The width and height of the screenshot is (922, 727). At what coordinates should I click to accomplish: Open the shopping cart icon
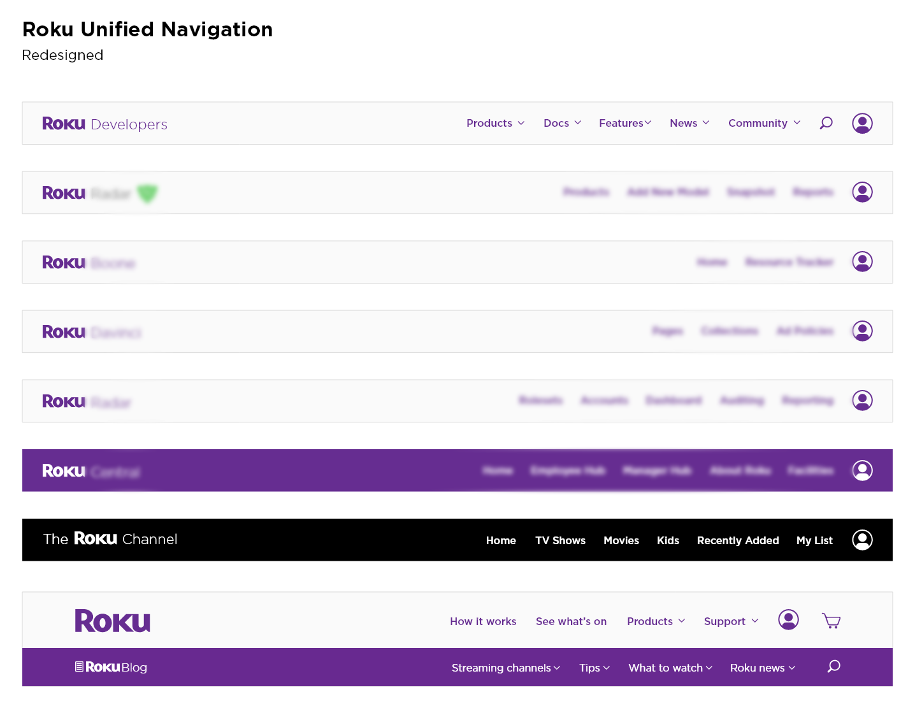point(832,621)
